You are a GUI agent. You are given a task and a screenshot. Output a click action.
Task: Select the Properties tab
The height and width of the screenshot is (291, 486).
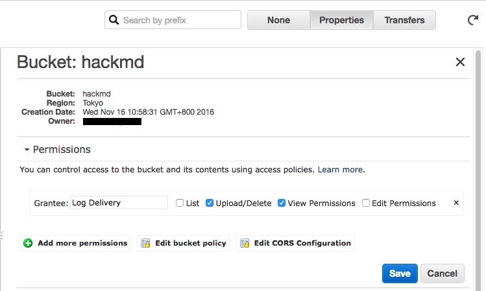pyautogui.click(x=341, y=20)
